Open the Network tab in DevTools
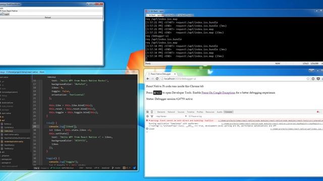The width and height of the screenshot is (323, 181). click(171, 112)
